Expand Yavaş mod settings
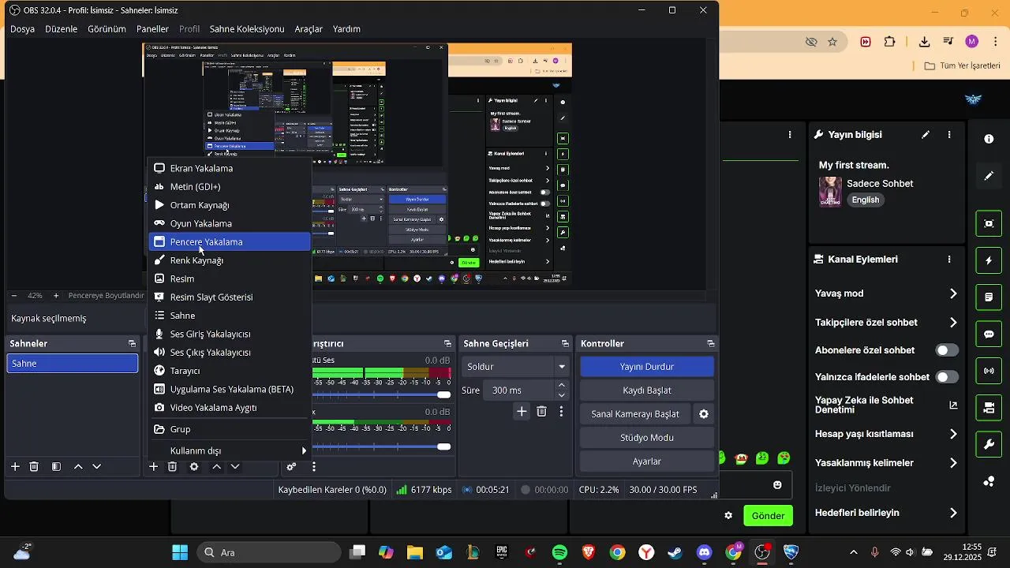This screenshot has width=1010, height=568. coord(953,293)
